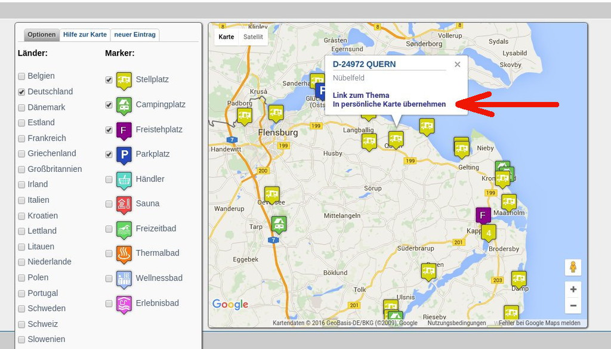The image size is (611, 349).
Task: Select the Stellplatz map marker at Damp
Action: coord(519,280)
